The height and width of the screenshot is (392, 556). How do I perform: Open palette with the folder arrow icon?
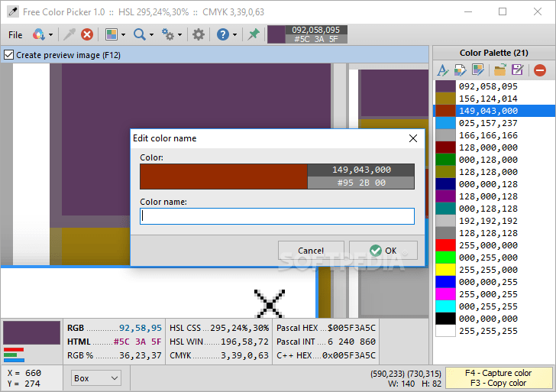499,70
